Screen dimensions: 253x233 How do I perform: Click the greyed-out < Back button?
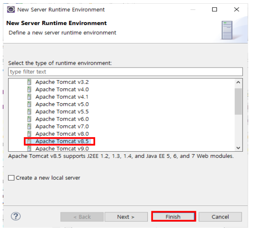pos(82,217)
